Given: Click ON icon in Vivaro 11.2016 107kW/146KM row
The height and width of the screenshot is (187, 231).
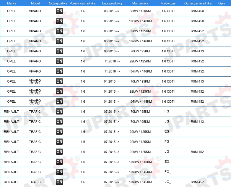Looking at the screenshot, I should (59, 71).
